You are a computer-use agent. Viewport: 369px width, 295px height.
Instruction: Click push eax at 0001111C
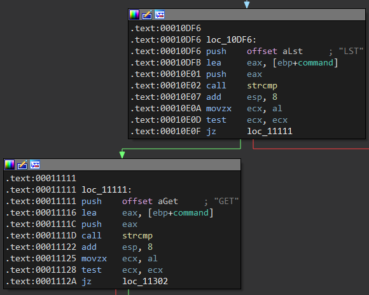coord(109,224)
